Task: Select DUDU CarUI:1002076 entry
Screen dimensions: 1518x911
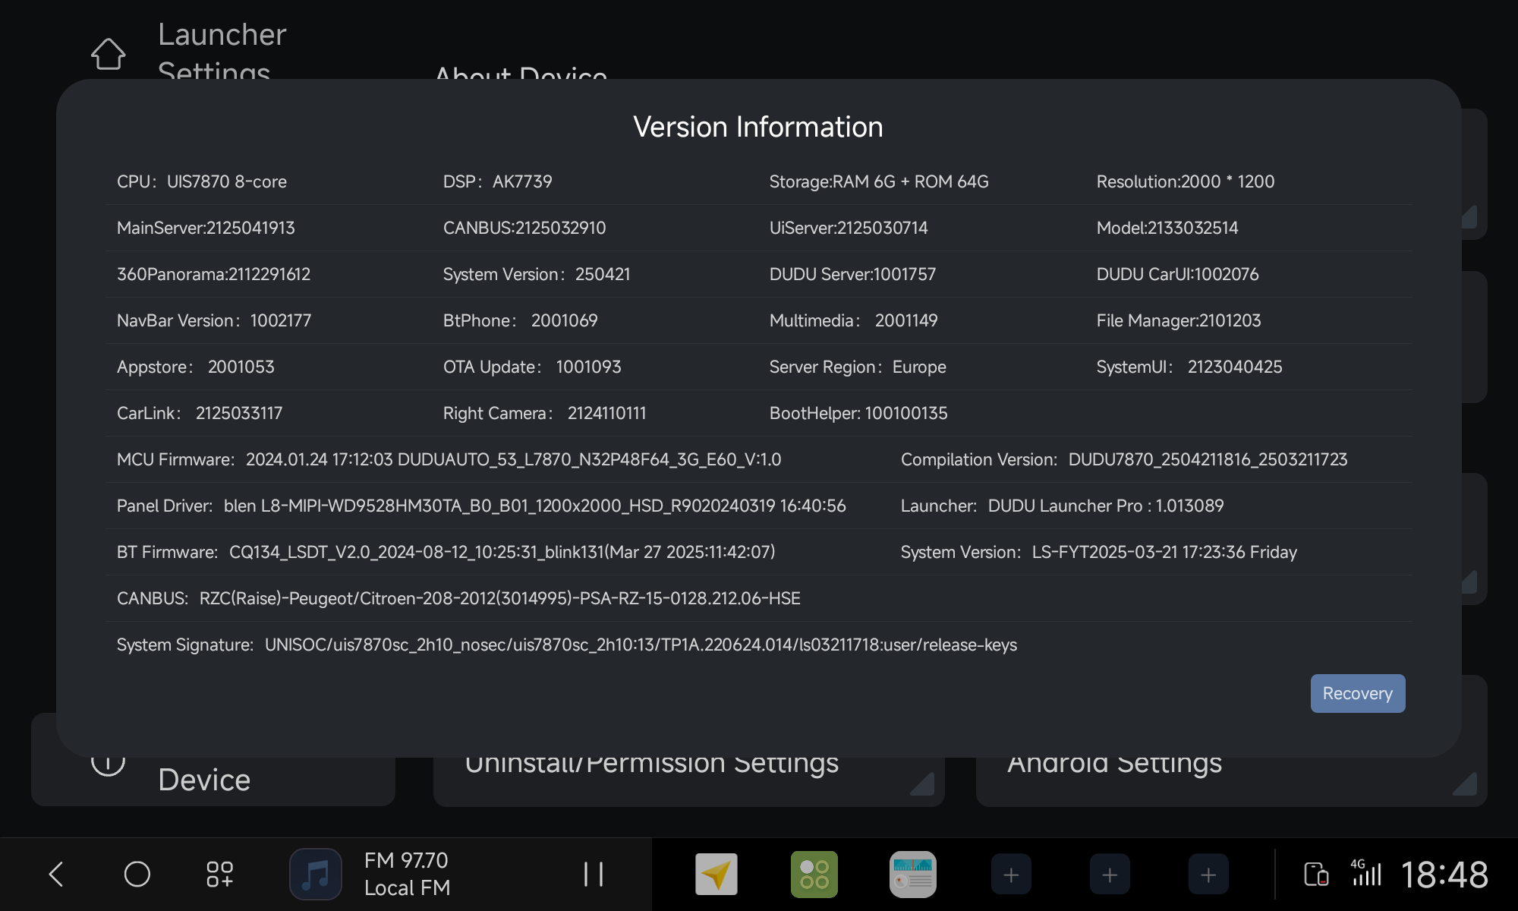Action: pos(1177,274)
